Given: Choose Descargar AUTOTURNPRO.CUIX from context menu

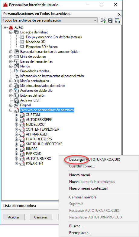Looking at the screenshot, I should (95, 160).
